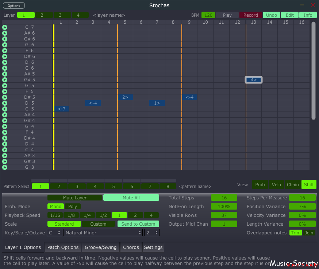Select pattern 3 in Pattern Select

tap(77, 186)
